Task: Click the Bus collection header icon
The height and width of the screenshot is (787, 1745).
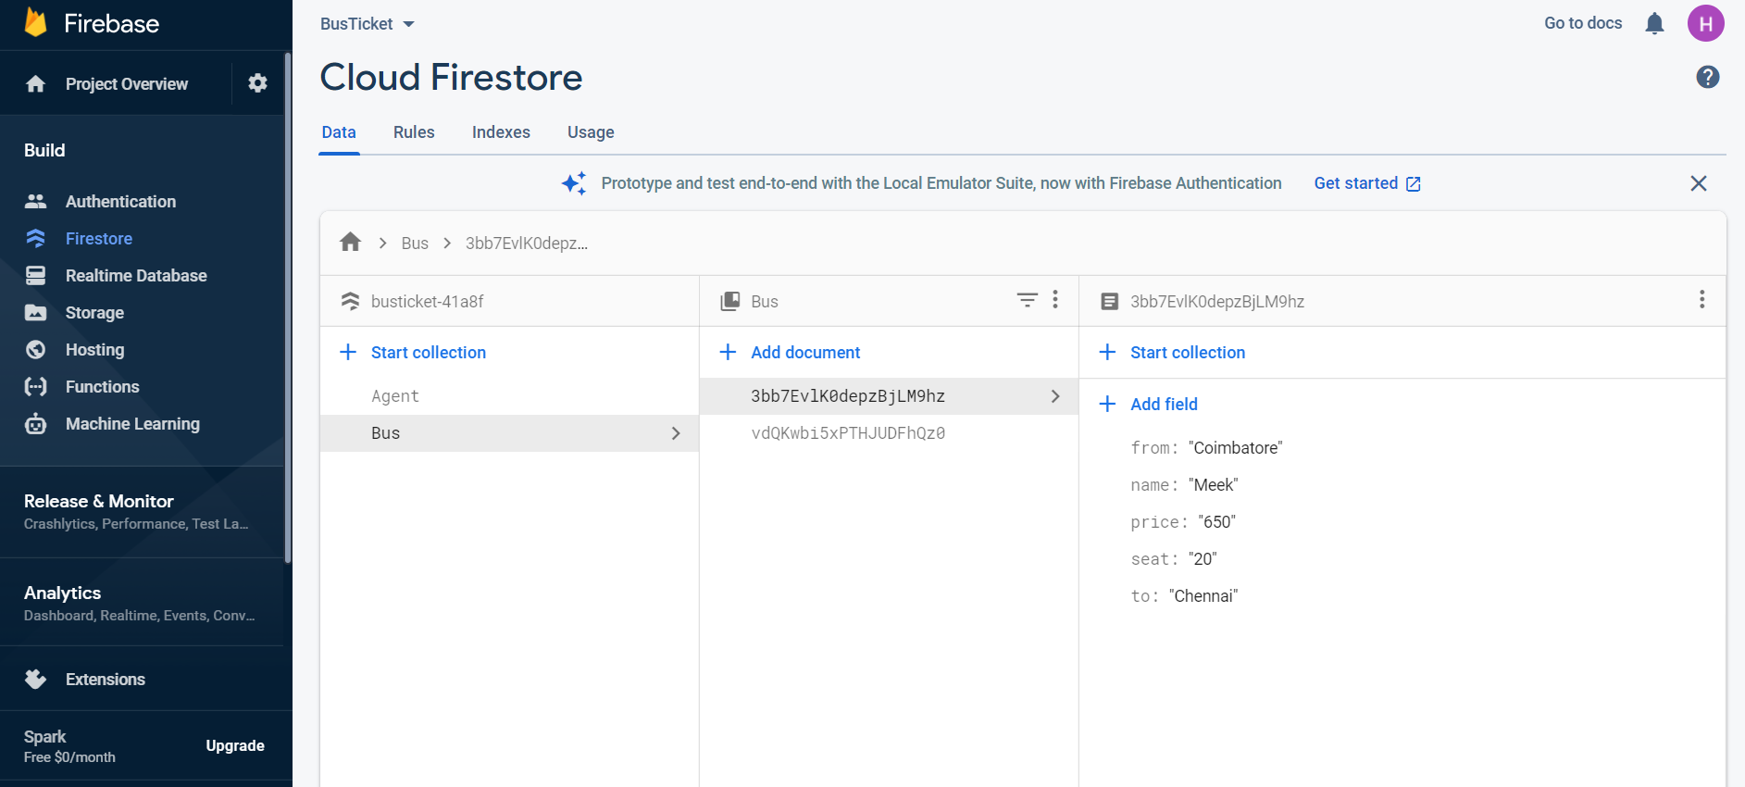Action: 730,301
